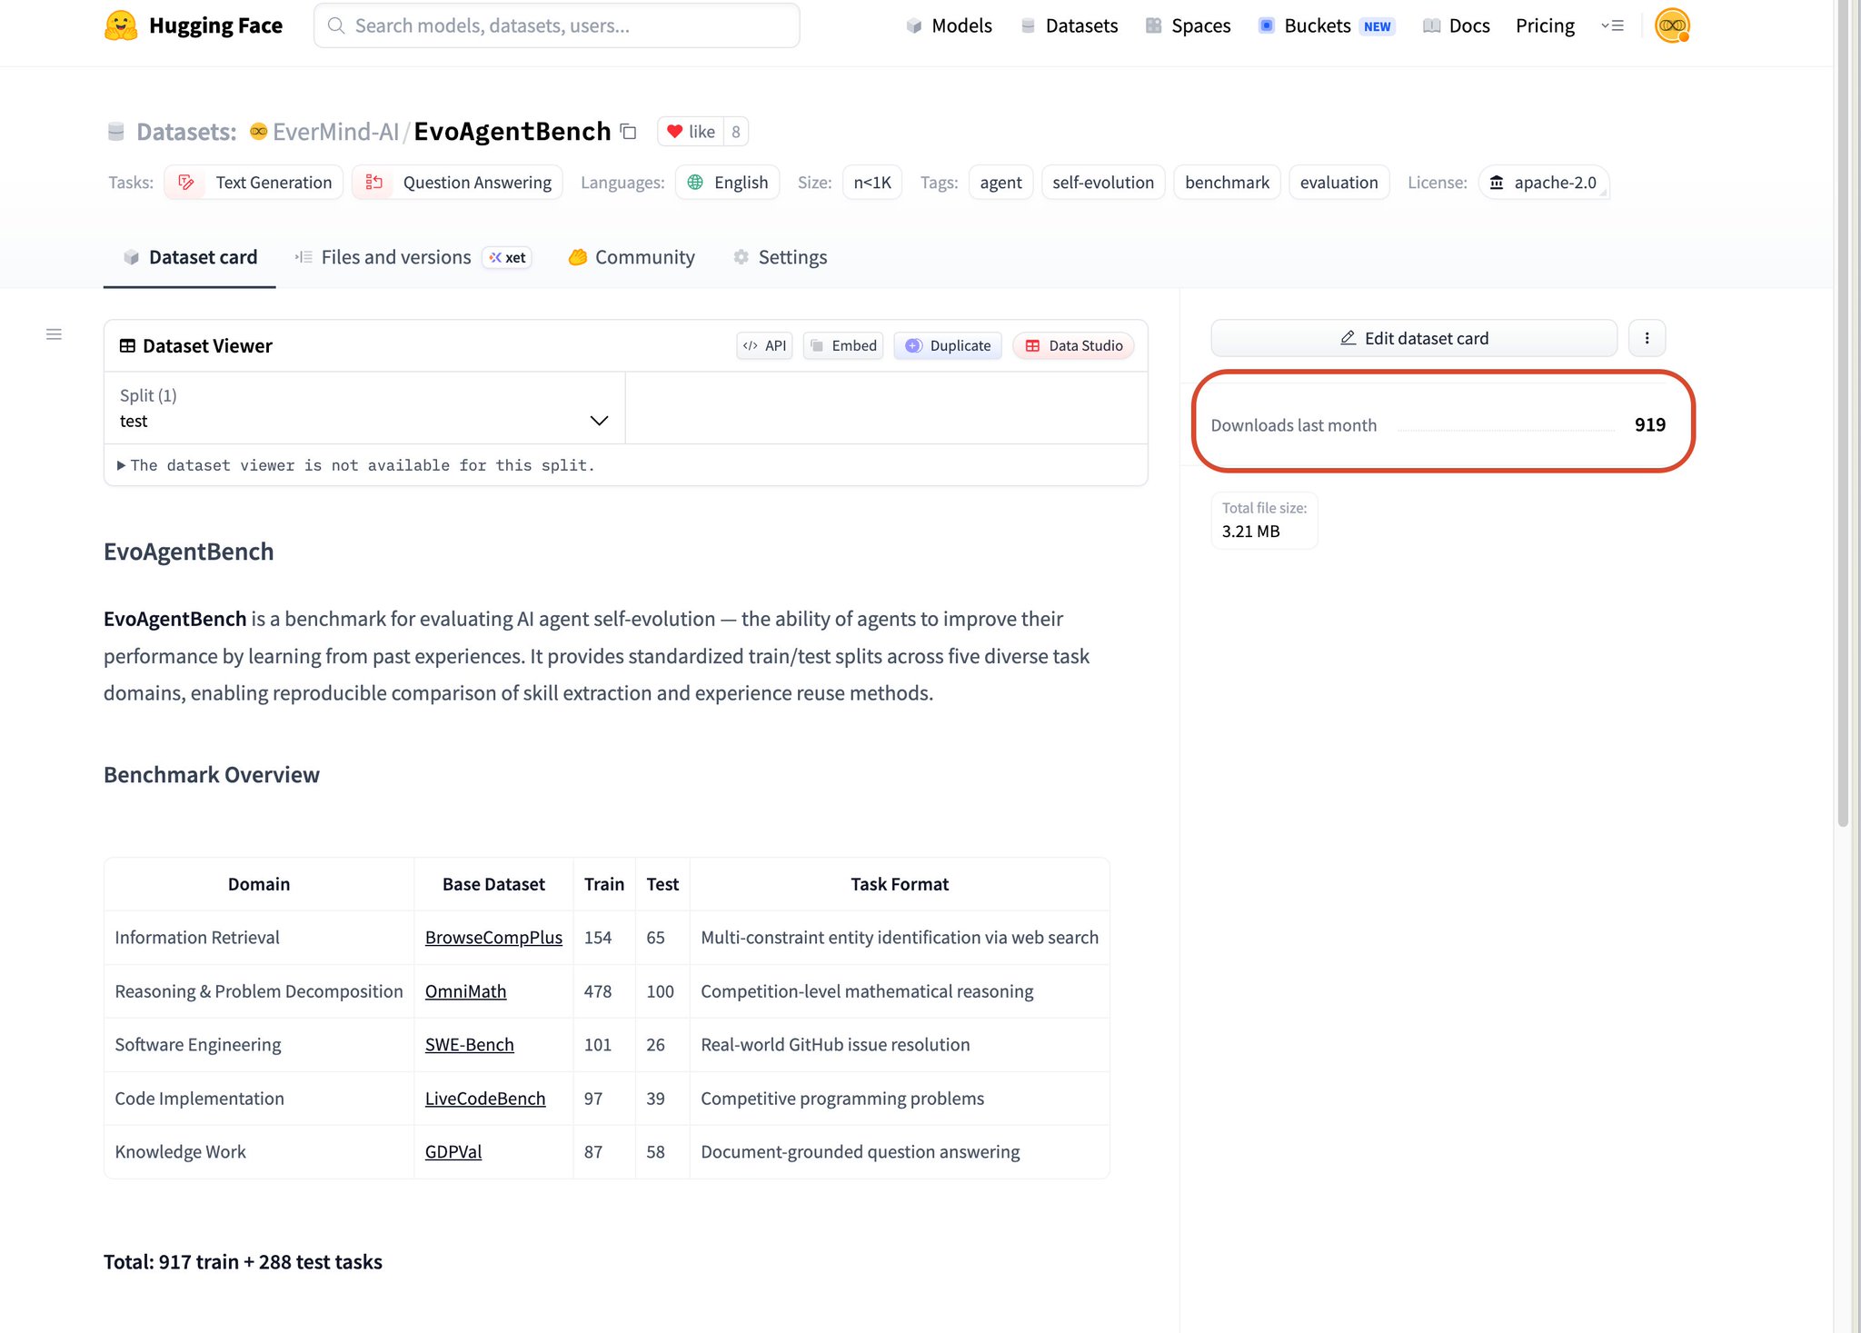
Task: Click the heart like button
Action: (x=691, y=132)
